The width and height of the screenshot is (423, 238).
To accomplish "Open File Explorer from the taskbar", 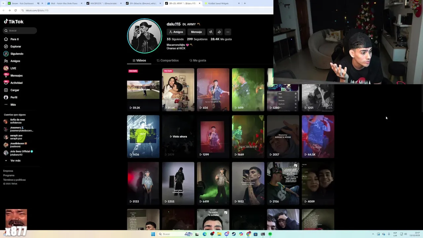I will click(219, 234).
